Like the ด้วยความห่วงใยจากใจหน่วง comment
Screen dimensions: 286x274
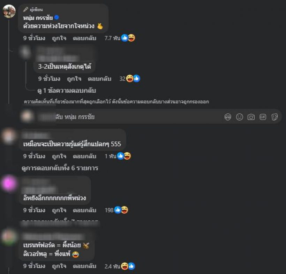tap(59, 38)
